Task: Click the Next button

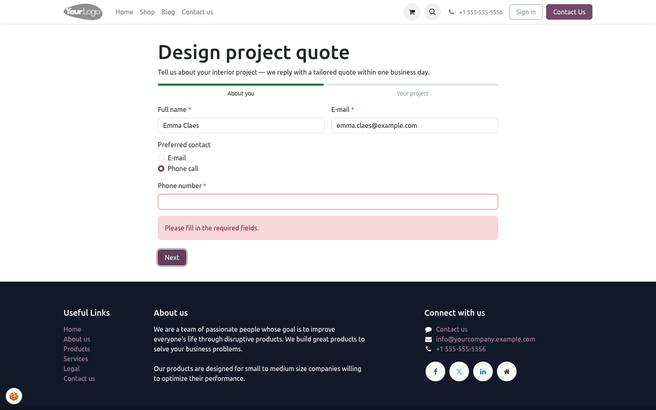Action: click(172, 257)
